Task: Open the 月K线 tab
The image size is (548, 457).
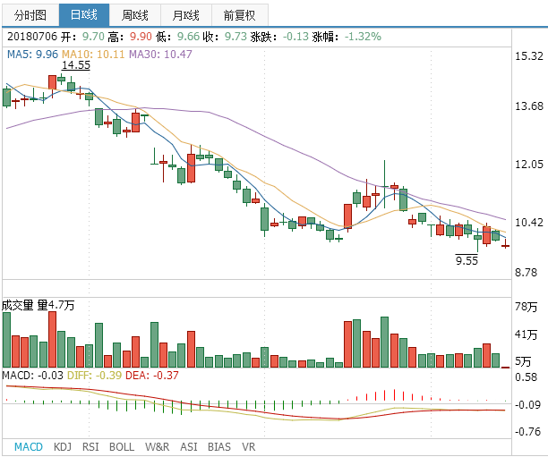Action: pos(186,15)
